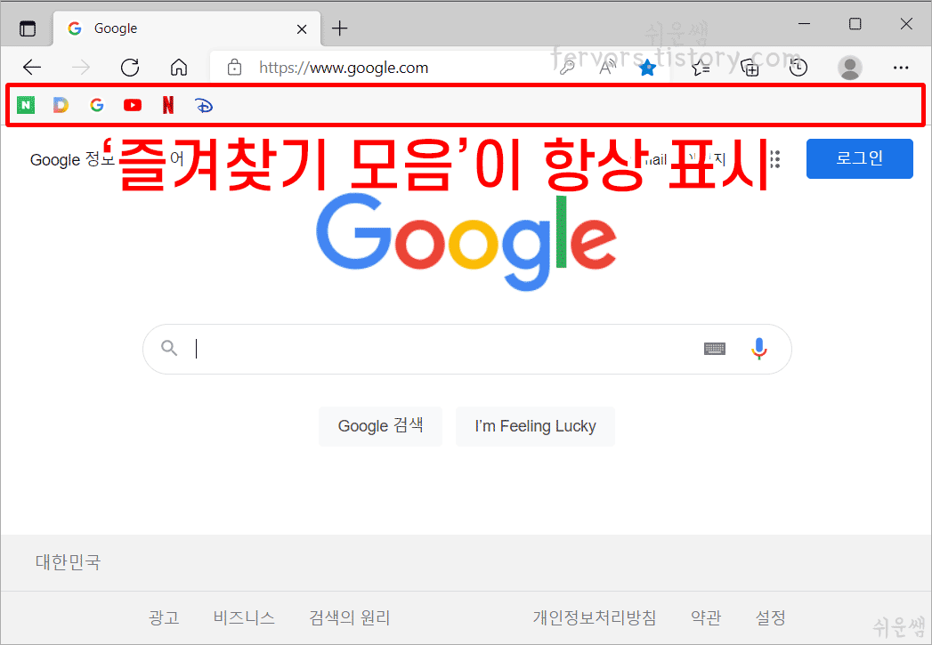Open Daum bookmark in favorites bar
The image size is (932, 645).
[61, 105]
